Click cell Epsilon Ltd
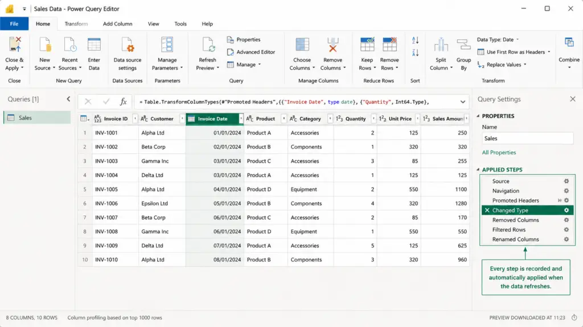Image resolution: width=583 pixels, height=327 pixels. (162, 203)
